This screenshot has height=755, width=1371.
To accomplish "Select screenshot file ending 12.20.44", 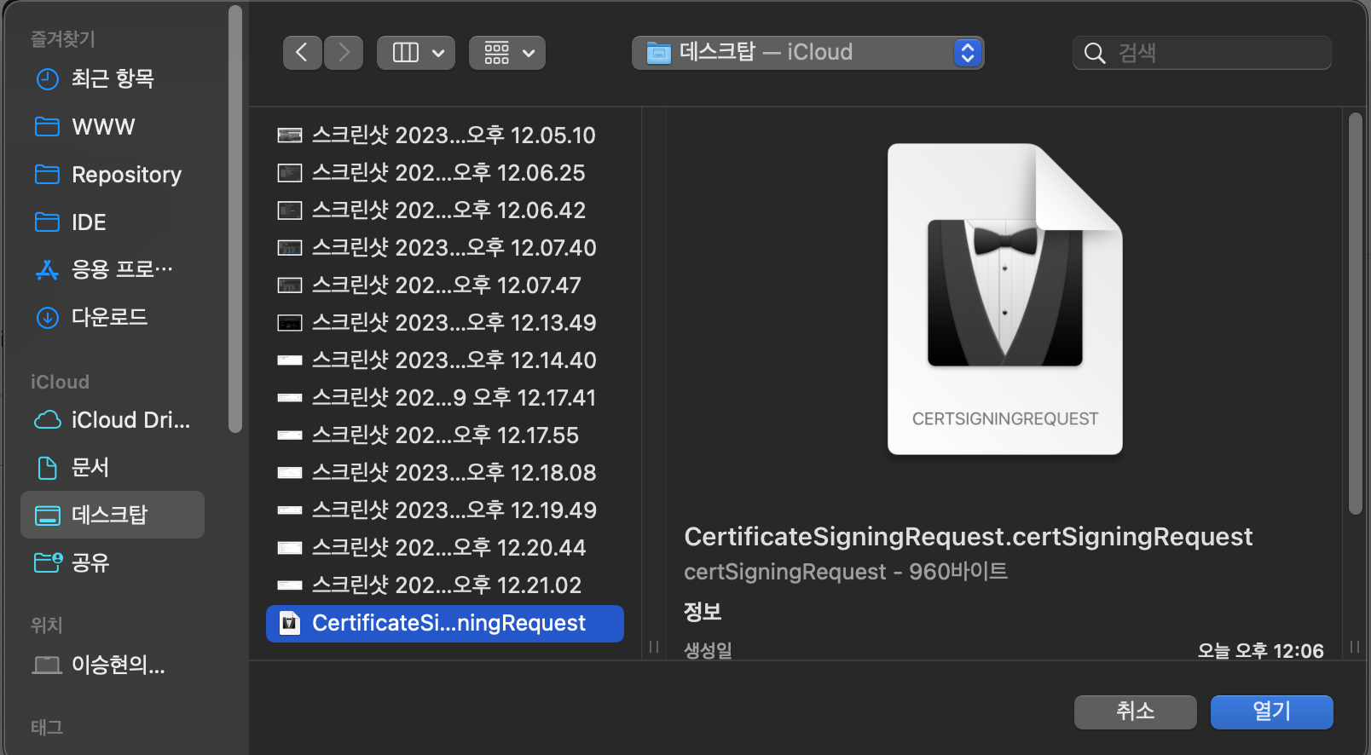I will pyautogui.click(x=445, y=548).
